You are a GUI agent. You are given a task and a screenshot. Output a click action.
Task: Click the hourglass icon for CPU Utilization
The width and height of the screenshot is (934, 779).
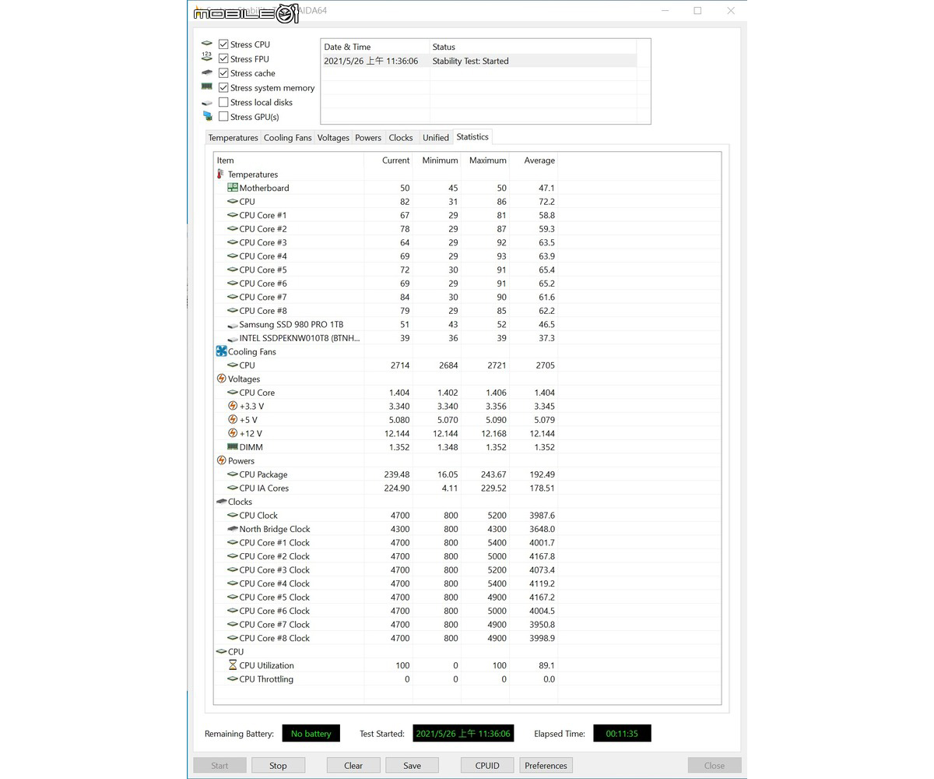point(232,665)
